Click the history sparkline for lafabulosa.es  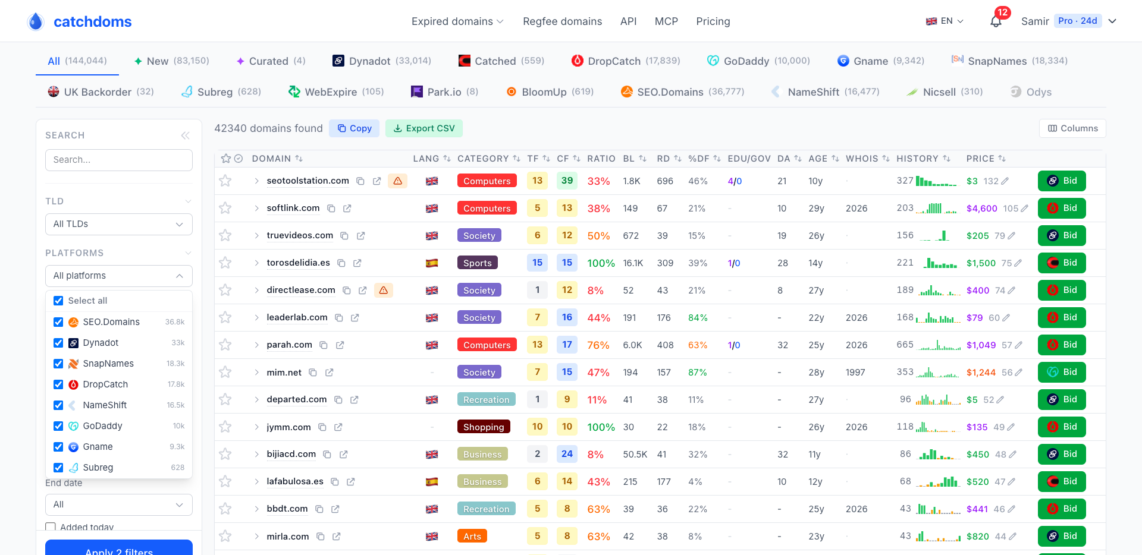pyautogui.click(x=939, y=481)
